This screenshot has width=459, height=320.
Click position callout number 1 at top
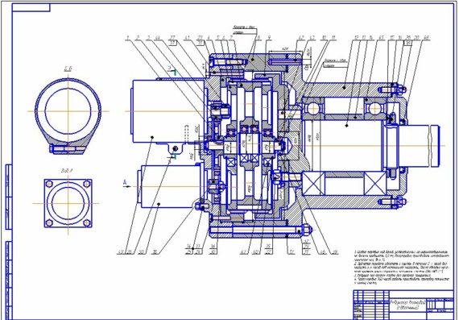pos(127,38)
